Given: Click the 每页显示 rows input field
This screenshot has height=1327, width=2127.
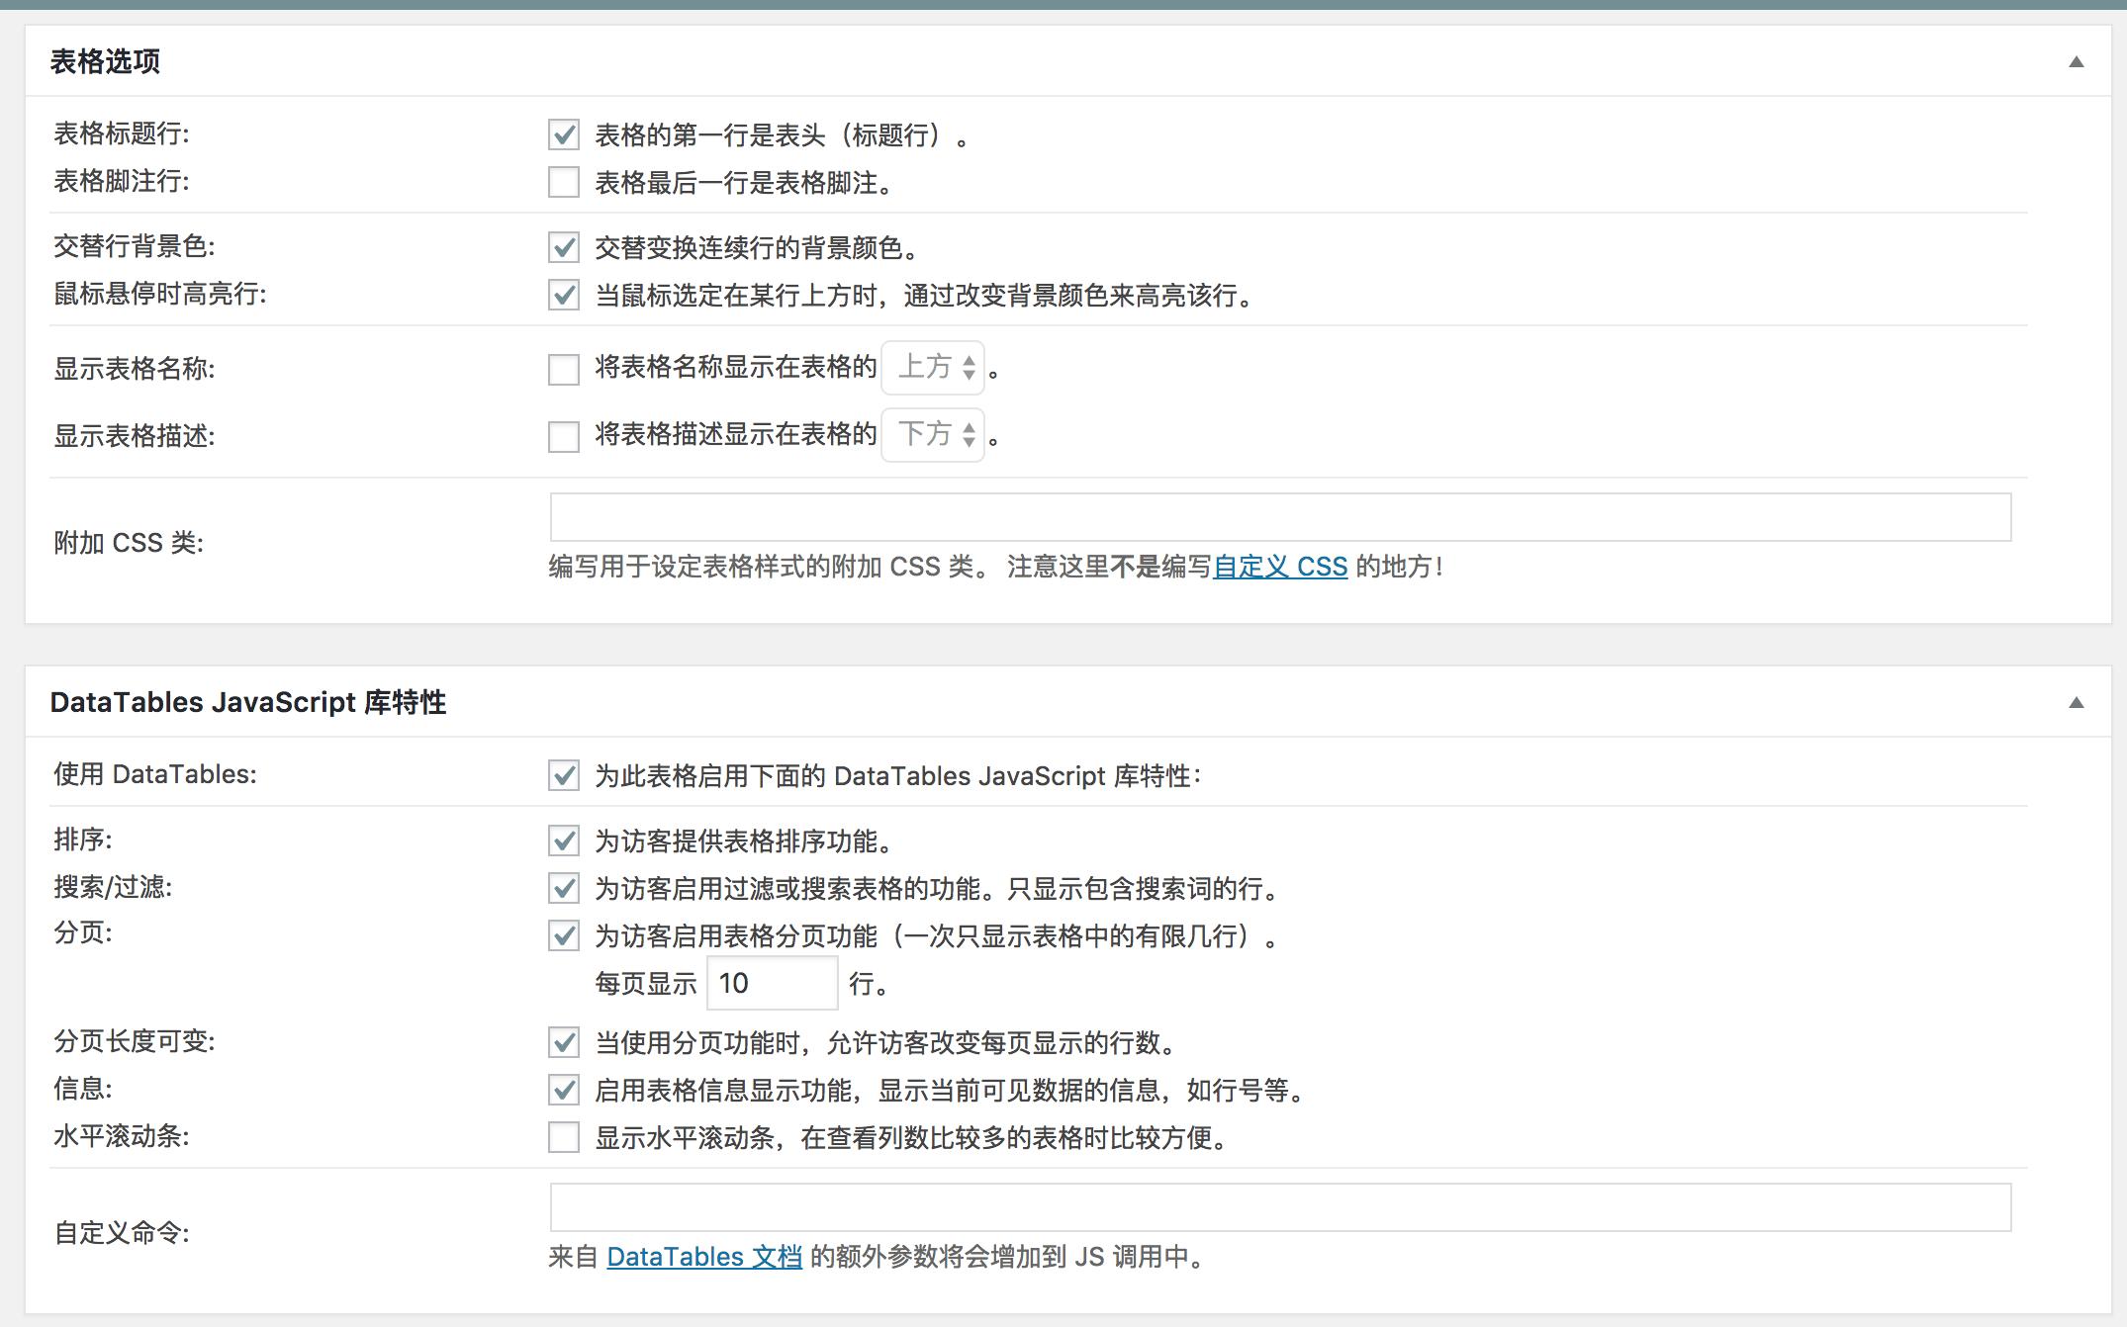Looking at the screenshot, I should (x=771, y=985).
